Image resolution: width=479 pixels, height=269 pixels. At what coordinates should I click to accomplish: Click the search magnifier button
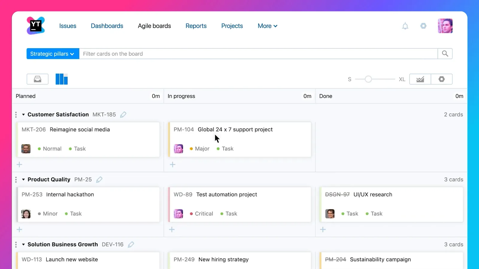445,54
